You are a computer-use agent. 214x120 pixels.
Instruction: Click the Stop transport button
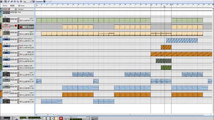tap(52, 118)
